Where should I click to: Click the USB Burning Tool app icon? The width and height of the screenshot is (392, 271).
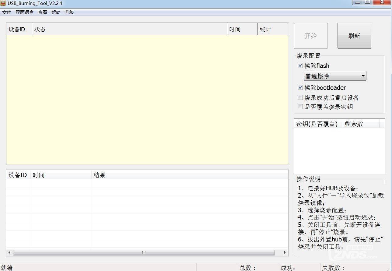[3, 3]
